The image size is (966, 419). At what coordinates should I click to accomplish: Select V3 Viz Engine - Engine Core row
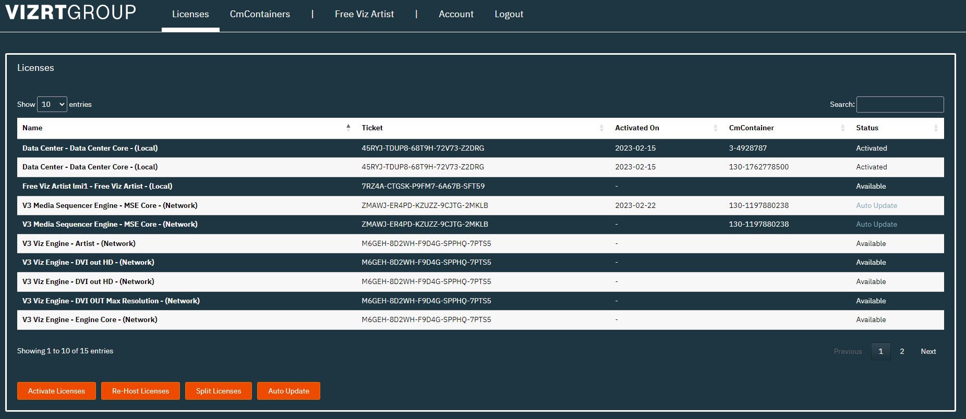(x=480, y=319)
